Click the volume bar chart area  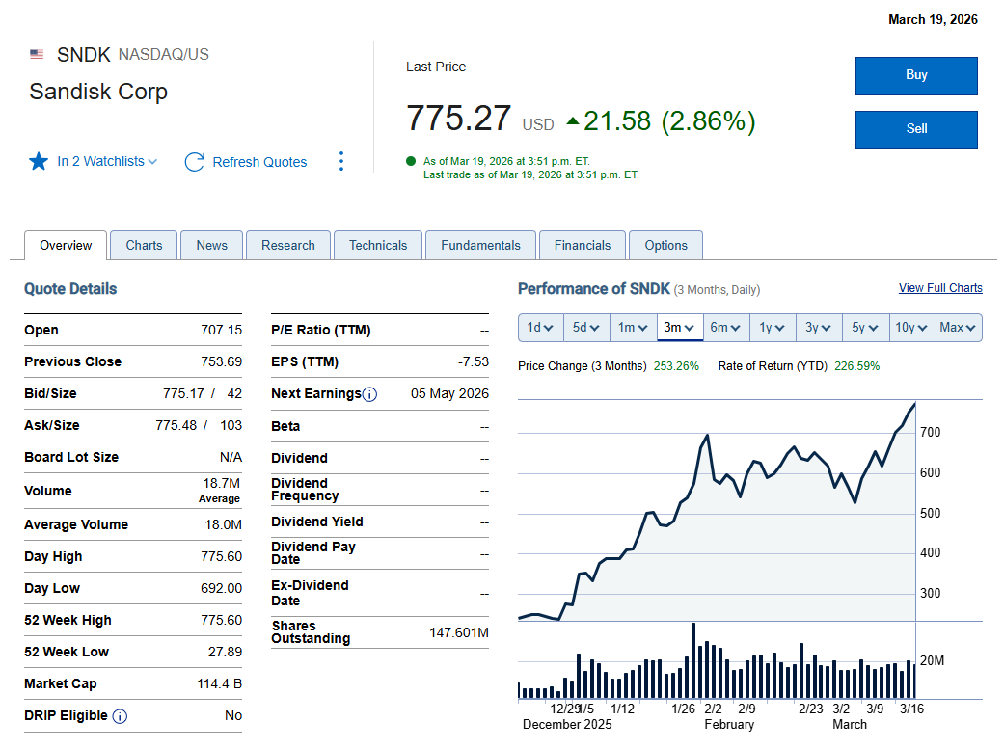717,660
